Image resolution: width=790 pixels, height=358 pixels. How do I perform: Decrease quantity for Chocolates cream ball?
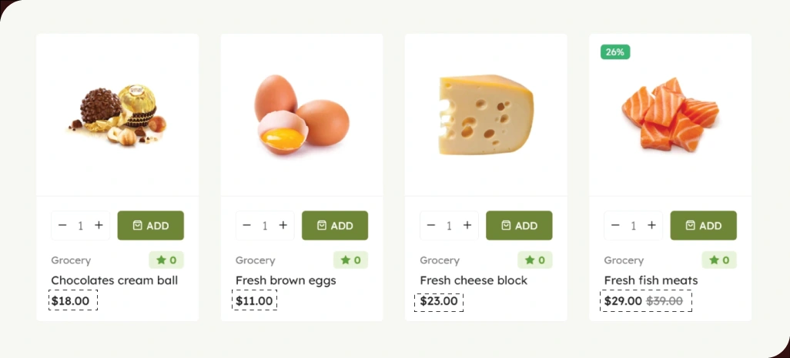(x=62, y=225)
